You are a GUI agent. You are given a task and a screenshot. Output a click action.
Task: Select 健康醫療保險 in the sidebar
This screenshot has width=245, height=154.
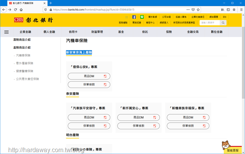click(x=24, y=71)
